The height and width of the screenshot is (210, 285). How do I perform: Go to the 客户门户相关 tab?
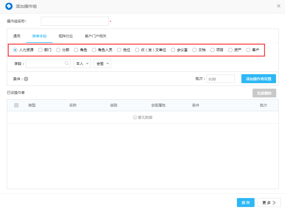point(96,36)
